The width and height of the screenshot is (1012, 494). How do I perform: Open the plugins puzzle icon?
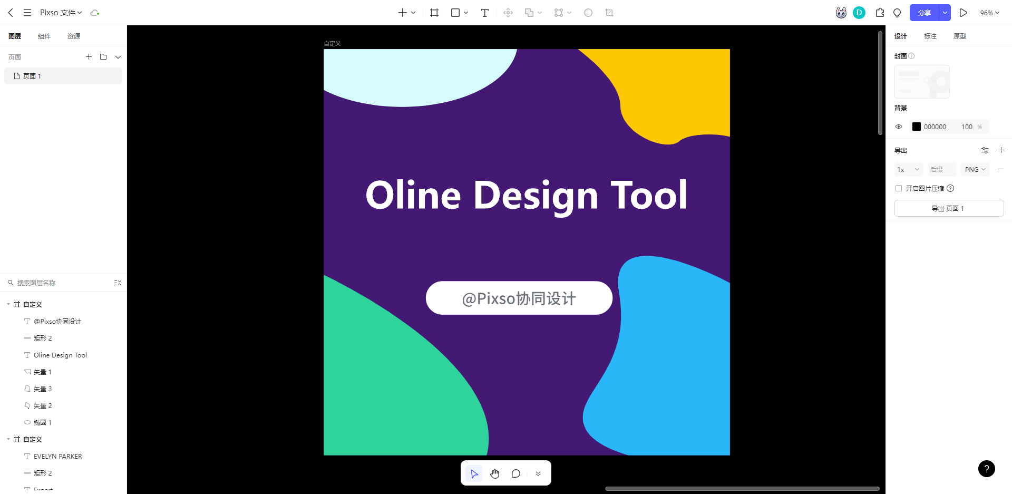click(x=880, y=13)
